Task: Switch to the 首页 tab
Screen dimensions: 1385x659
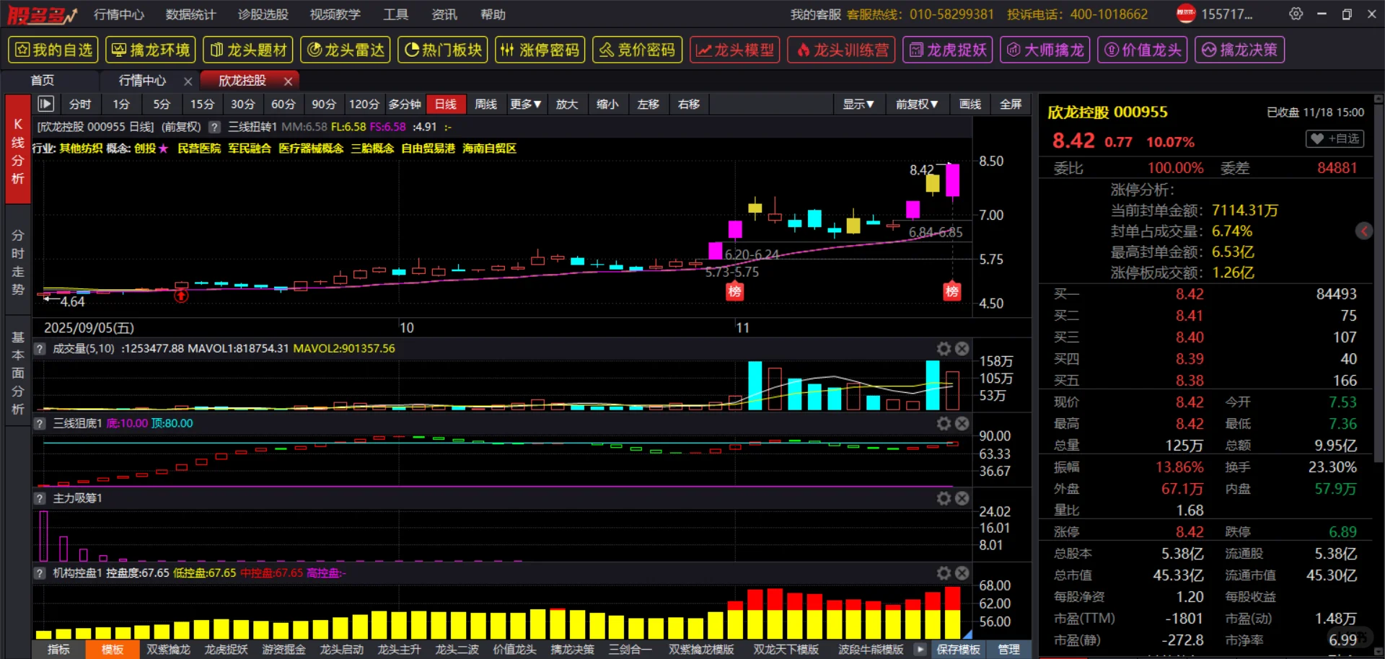Action: pyautogui.click(x=43, y=81)
